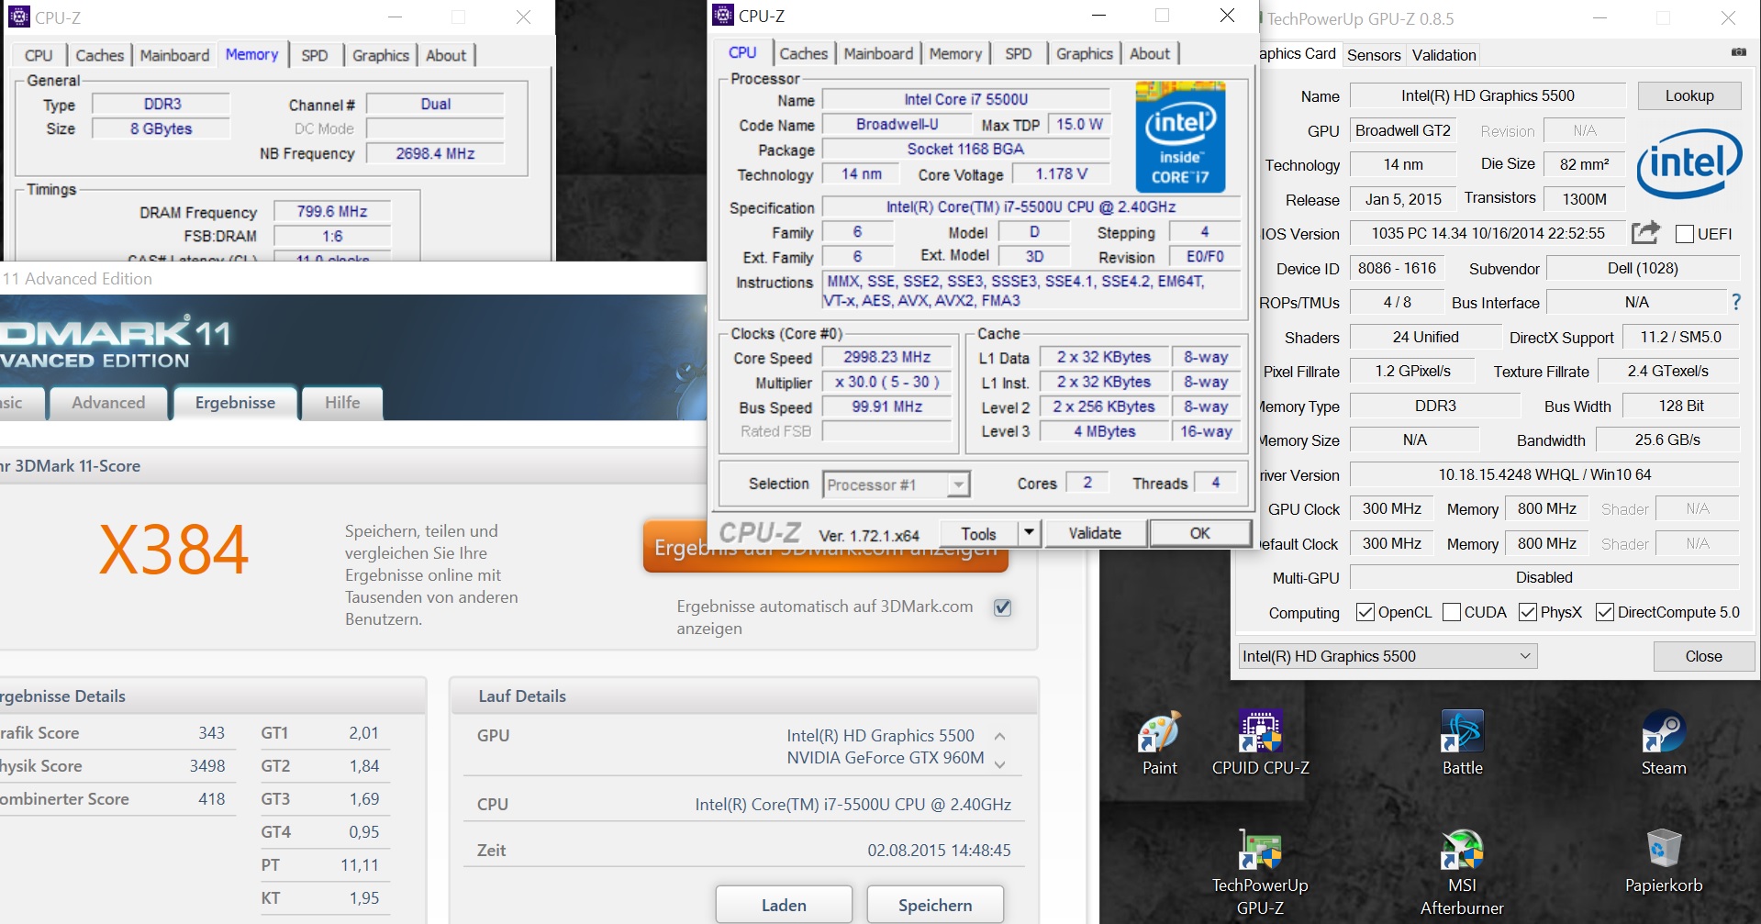Viewport: 1761px width, 924px height.
Task: Click GPU-Z Name field Intel(R) HD Graphics 5500
Action: tap(1488, 95)
